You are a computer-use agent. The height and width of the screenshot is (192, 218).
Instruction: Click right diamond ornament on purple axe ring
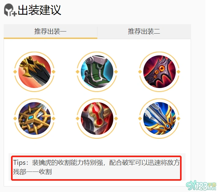pyautogui.click(x=179, y=72)
